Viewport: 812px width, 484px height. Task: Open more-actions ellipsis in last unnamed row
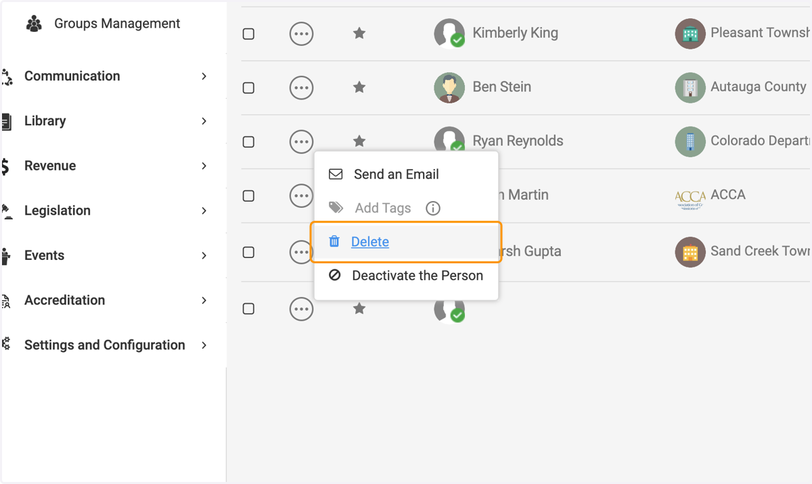tap(301, 309)
